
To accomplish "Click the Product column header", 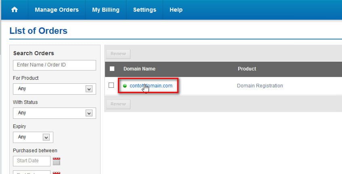I will 247,69.
